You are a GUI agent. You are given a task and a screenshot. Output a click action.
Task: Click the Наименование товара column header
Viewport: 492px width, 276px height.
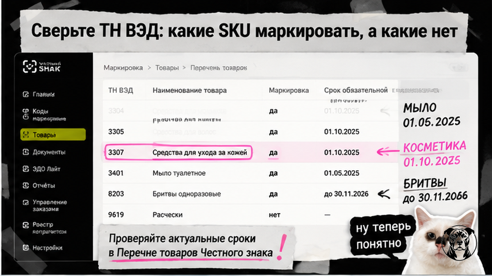pos(189,90)
